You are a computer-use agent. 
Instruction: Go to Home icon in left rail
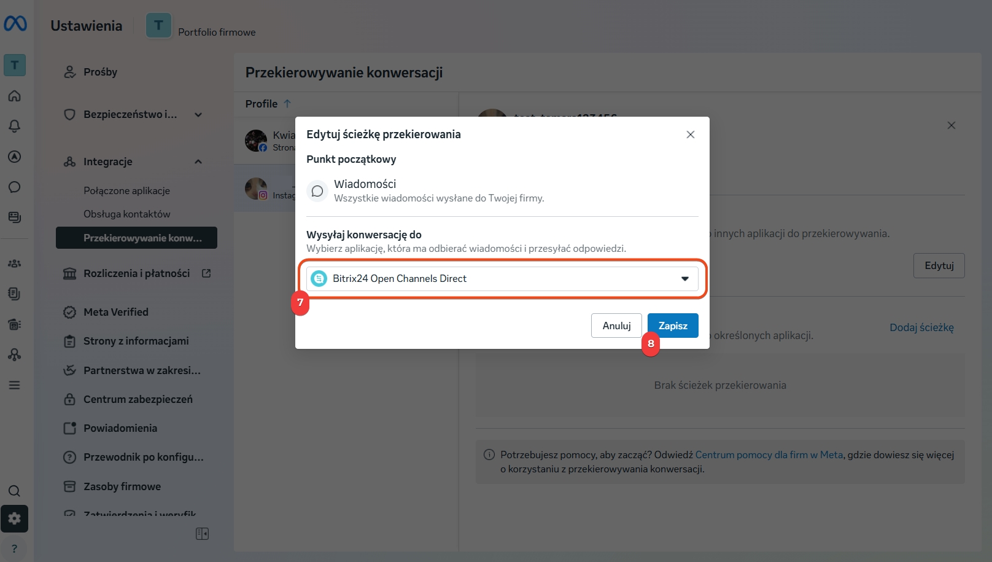15,96
